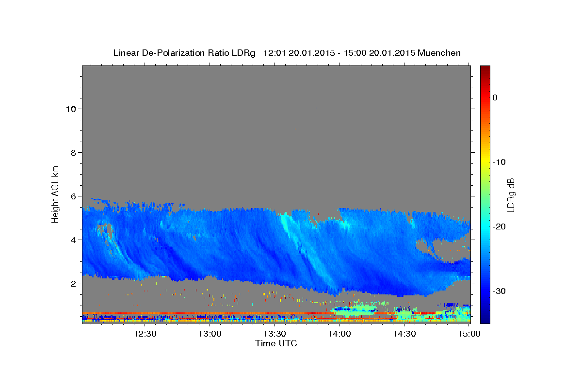
Task: Click the height tick label 2
Action: 74,284
